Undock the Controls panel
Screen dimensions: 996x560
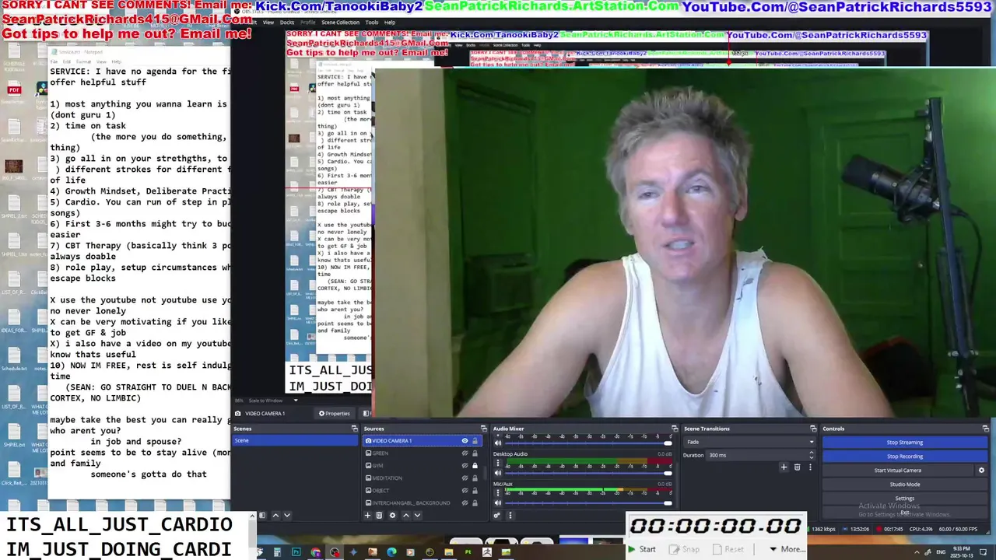coord(986,429)
